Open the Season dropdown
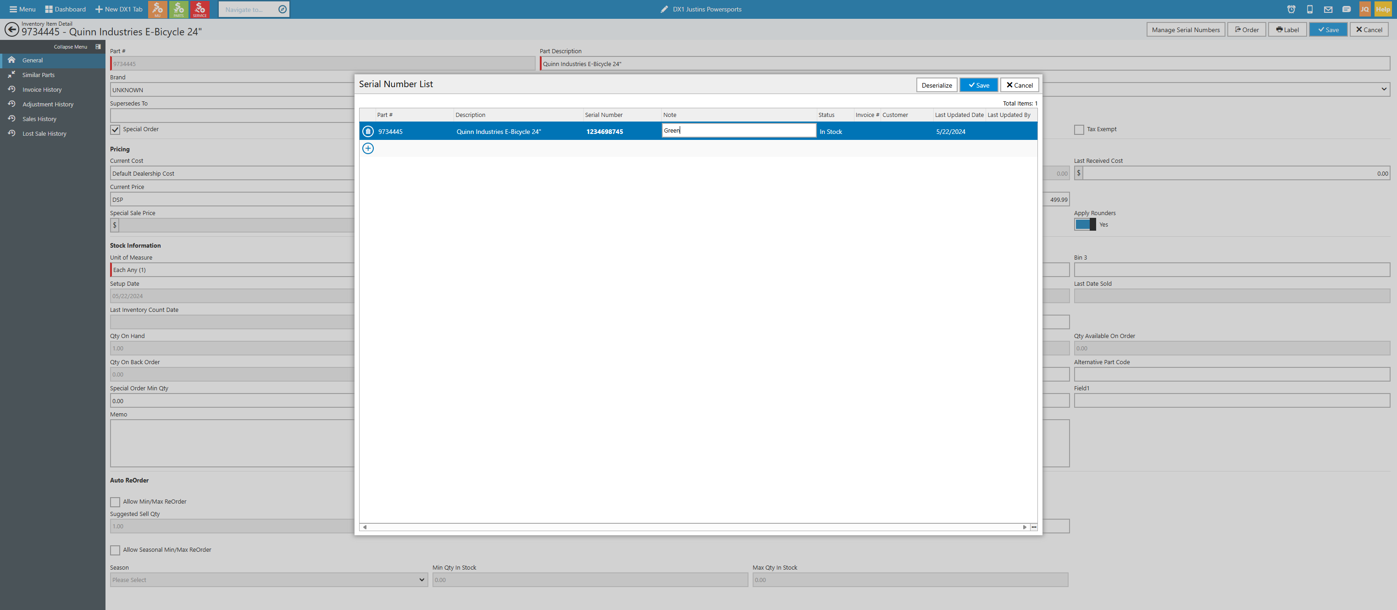The height and width of the screenshot is (610, 1397). 269,580
